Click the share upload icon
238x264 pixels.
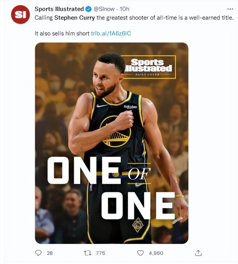(x=198, y=253)
